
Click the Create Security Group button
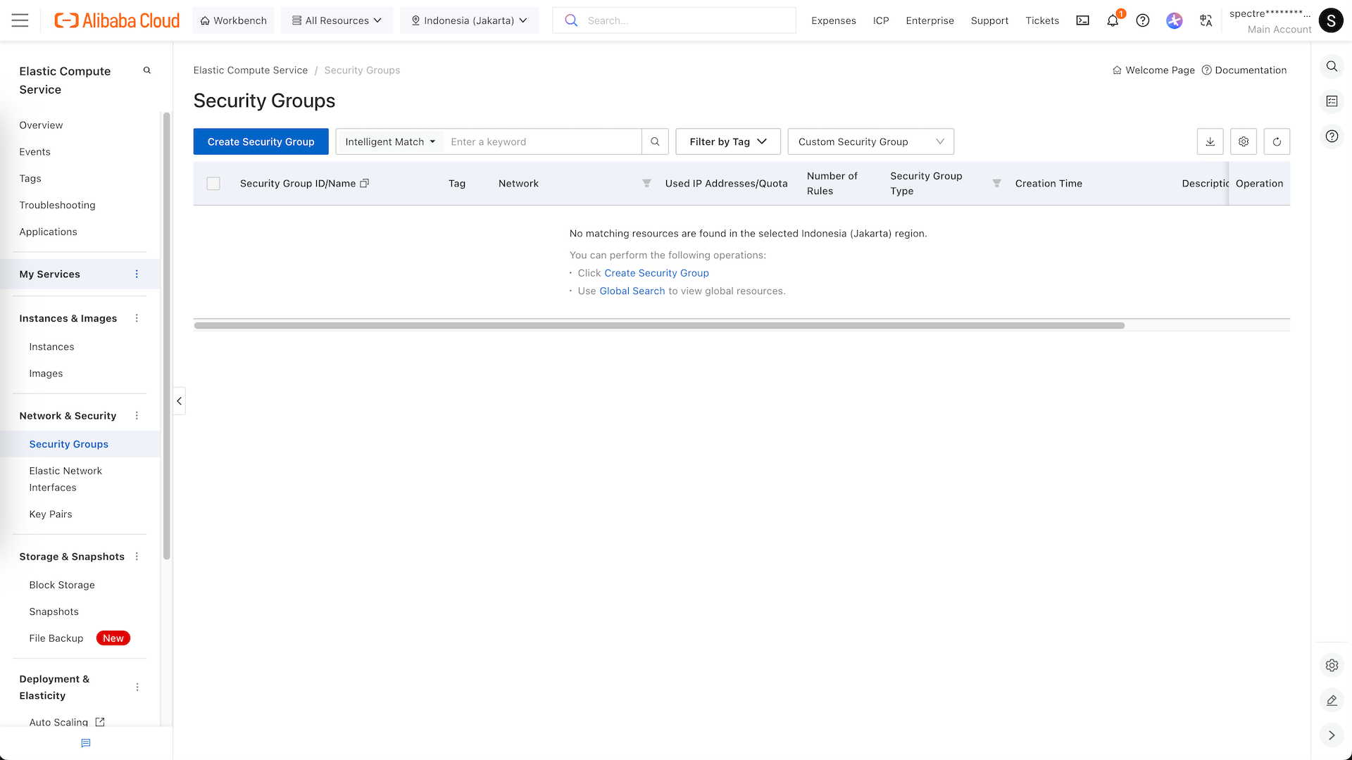(261, 141)
